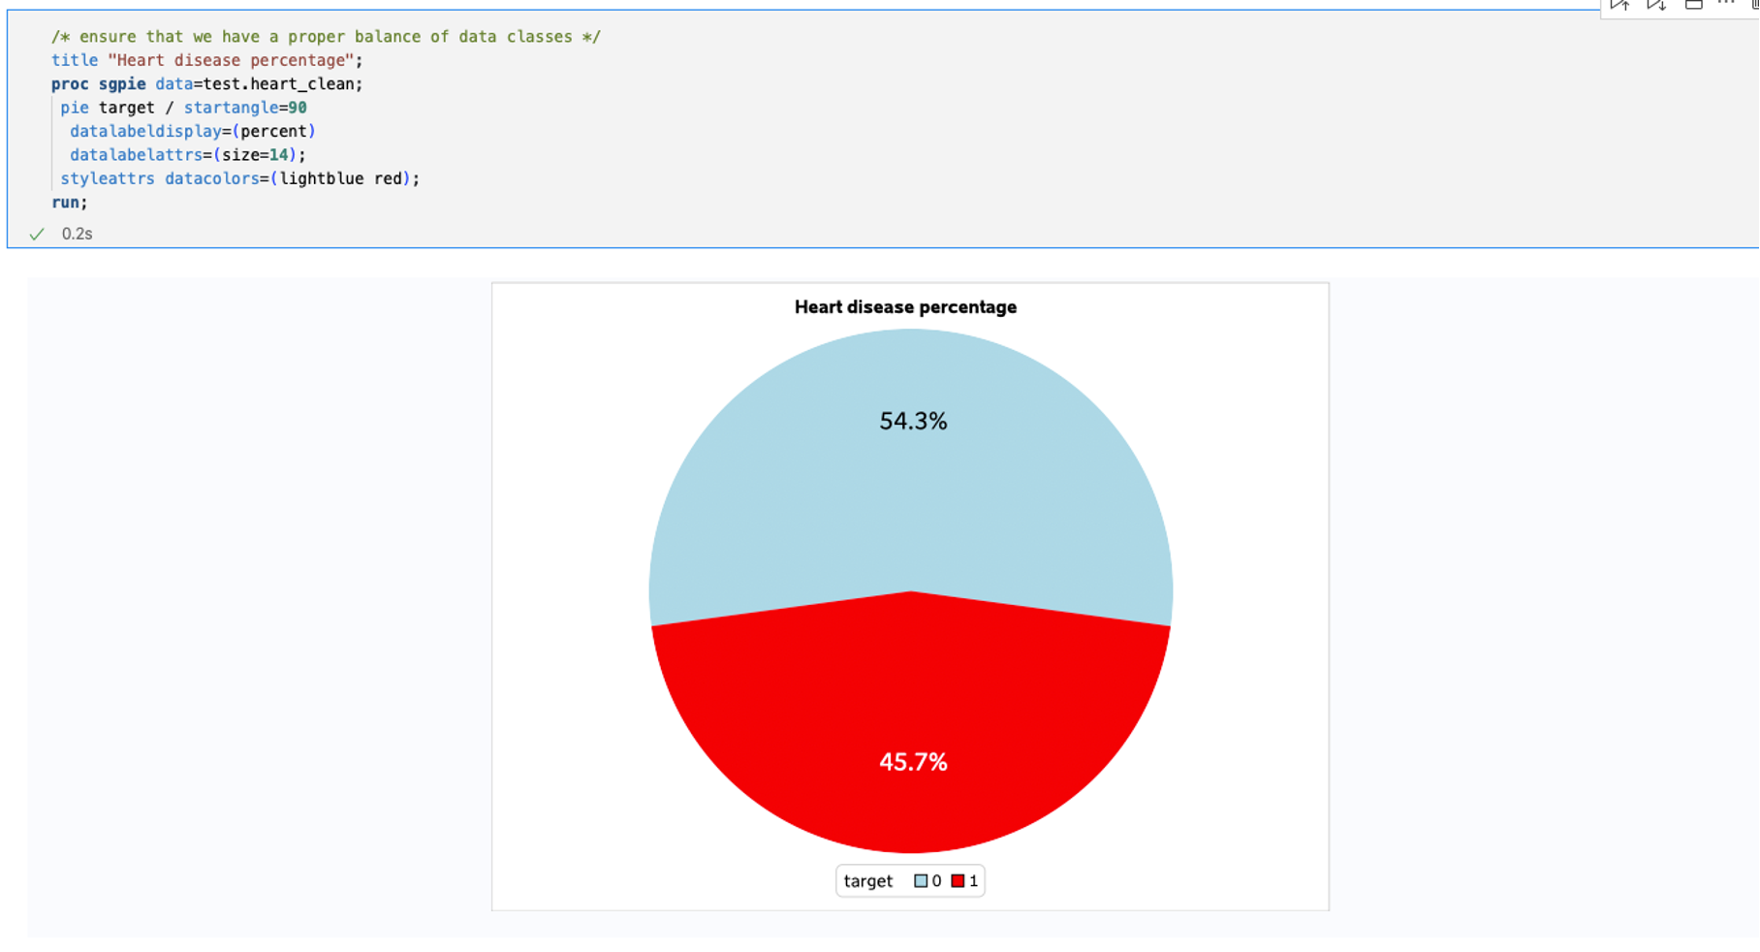
Task: Click the Execute Above Cells icon
Action: click(1619, 5)
